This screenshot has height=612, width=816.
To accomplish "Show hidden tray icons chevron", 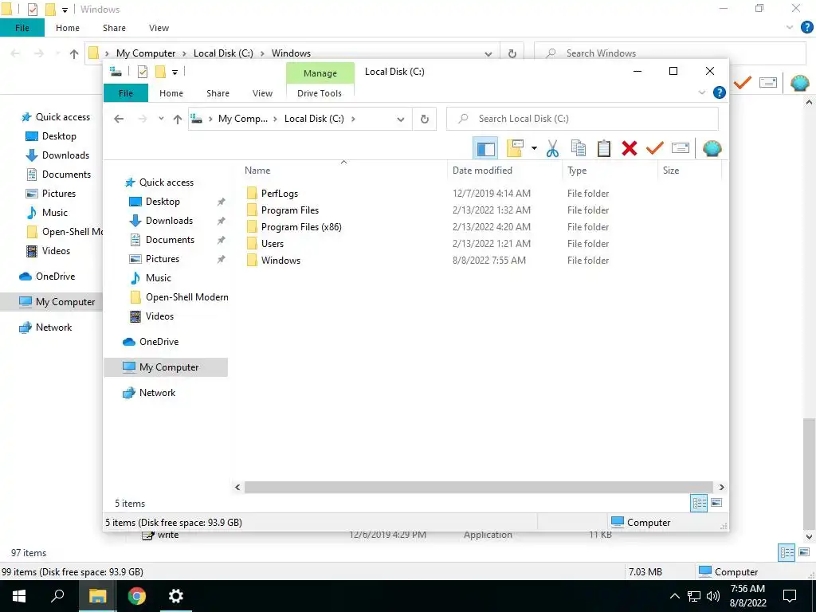I will tap(674, 596).
